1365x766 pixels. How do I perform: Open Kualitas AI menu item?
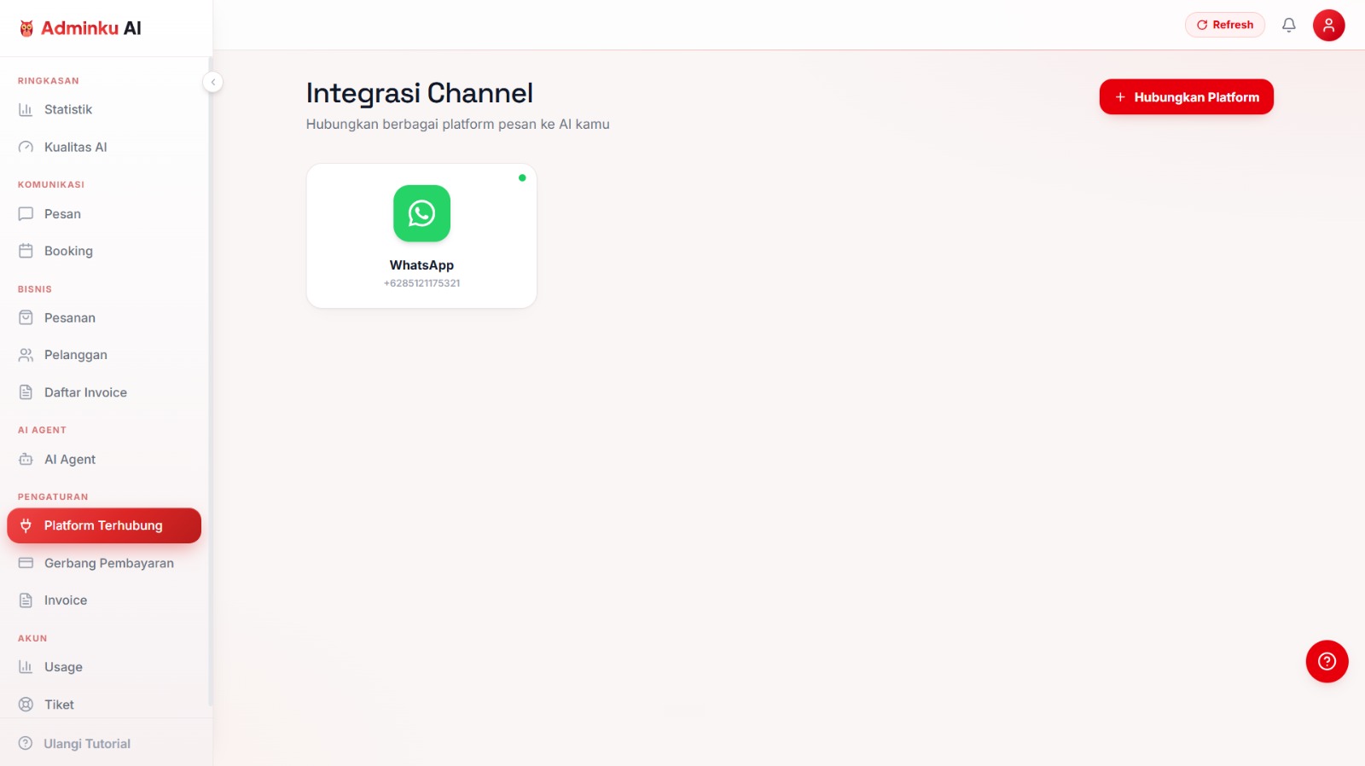point(104,147)
